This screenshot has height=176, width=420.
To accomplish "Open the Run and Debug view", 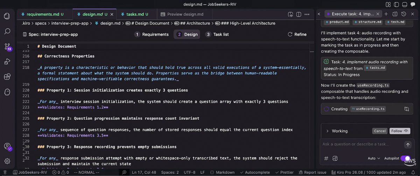I will 7,61.
